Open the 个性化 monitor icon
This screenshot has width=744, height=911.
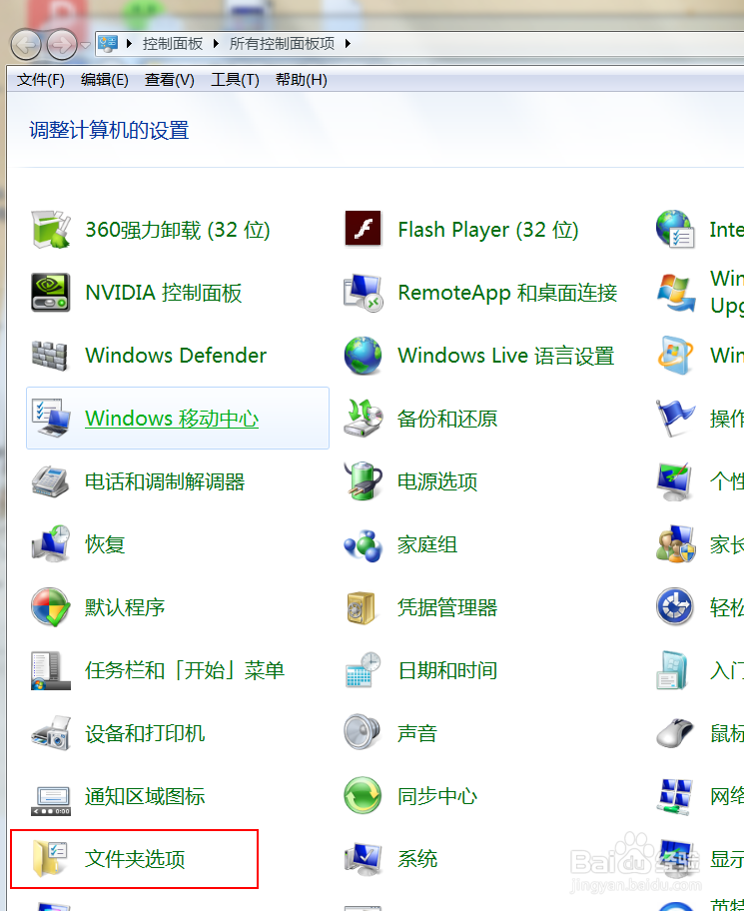(675, 481)
